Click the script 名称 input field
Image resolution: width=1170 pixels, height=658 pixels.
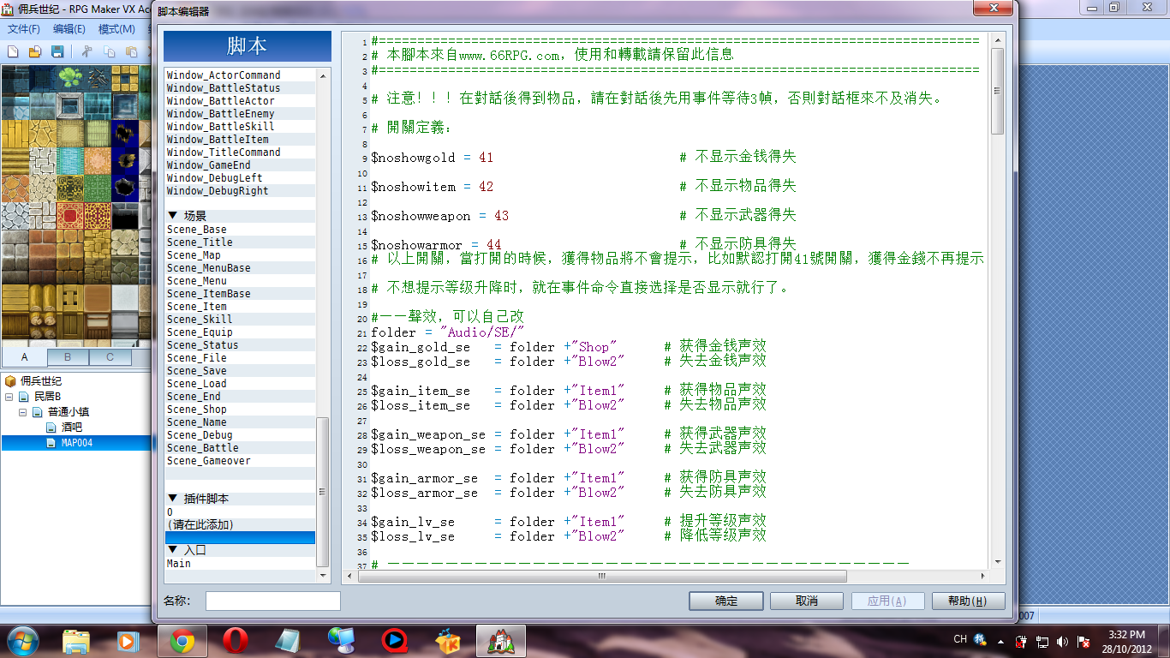point(272,601)
